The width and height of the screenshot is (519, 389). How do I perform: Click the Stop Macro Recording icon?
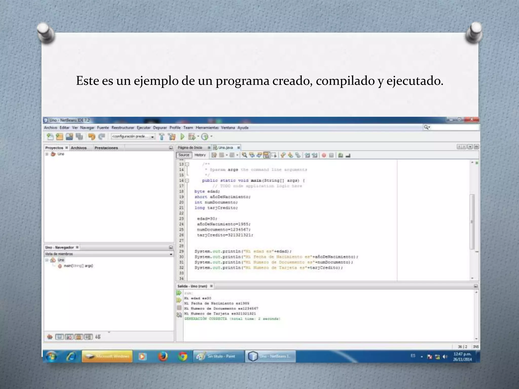(331, 155)
